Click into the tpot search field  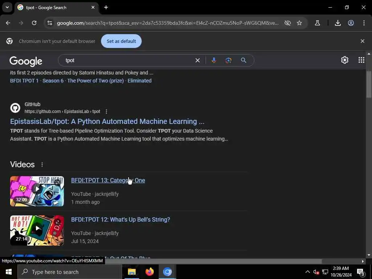128,60
